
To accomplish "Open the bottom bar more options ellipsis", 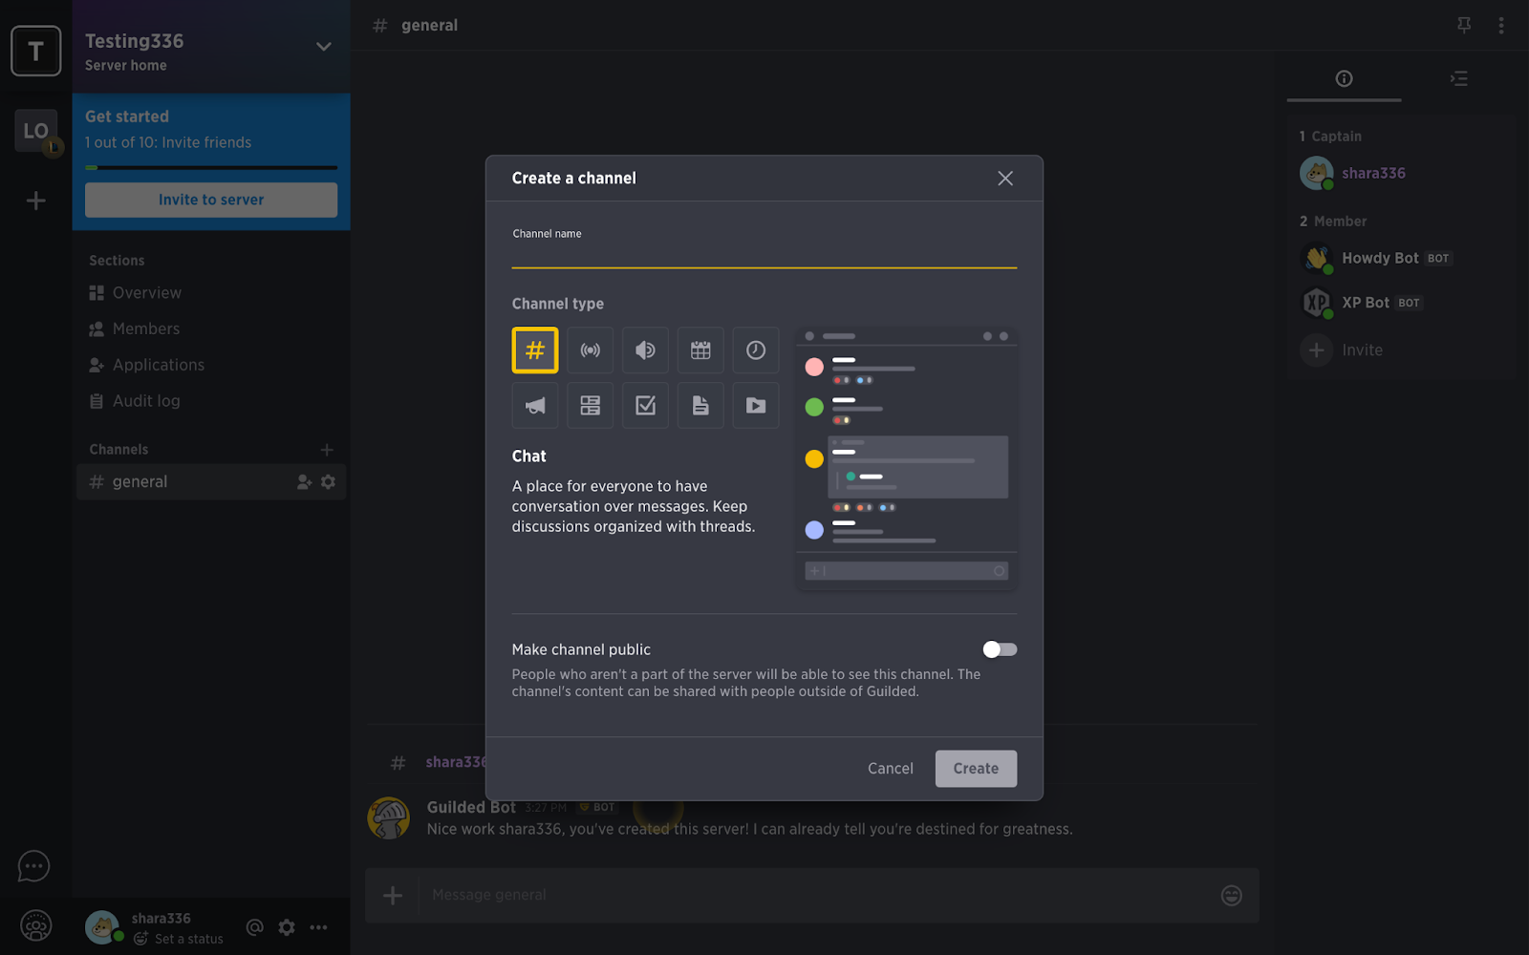I will [x=319, y=927].
